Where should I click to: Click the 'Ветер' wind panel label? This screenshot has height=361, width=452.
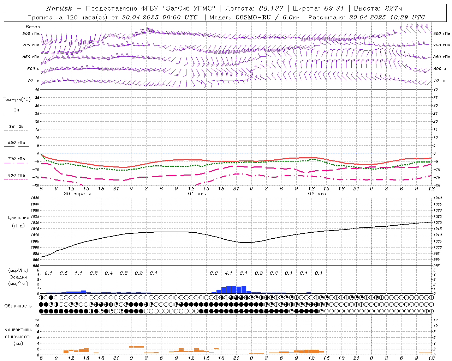point(32,27)
